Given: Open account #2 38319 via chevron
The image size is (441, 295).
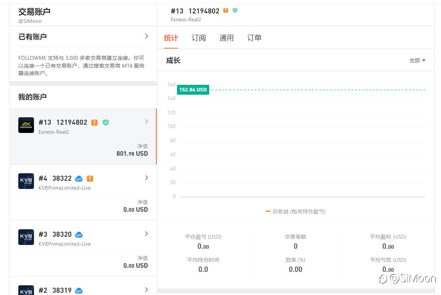Looking at the screenshot, I should click(146, 289).
